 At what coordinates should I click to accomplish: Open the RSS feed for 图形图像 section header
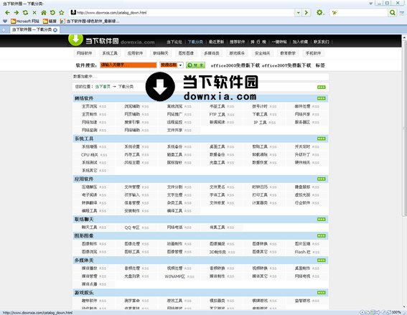coord(321,235)
